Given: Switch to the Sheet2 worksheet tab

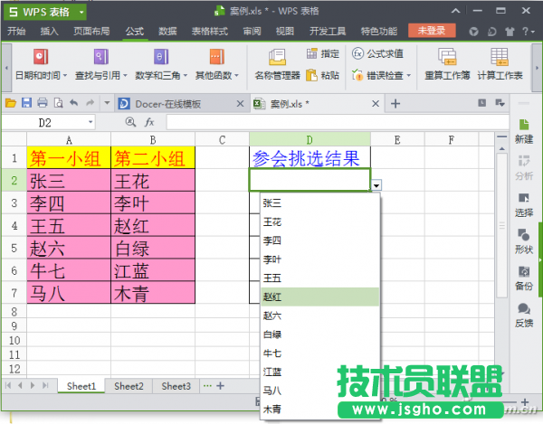Looking at the screenshot, I should (129, 386).
